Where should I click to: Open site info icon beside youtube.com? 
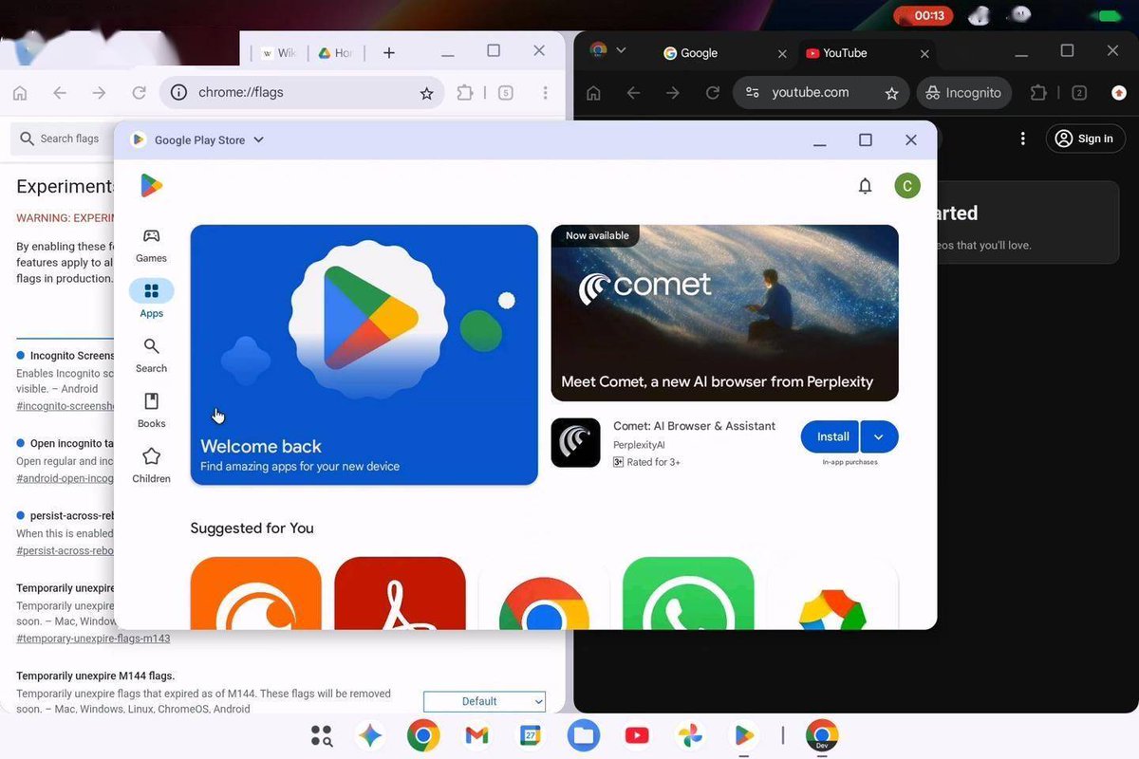pyautogui.click(x=753, y=93)
